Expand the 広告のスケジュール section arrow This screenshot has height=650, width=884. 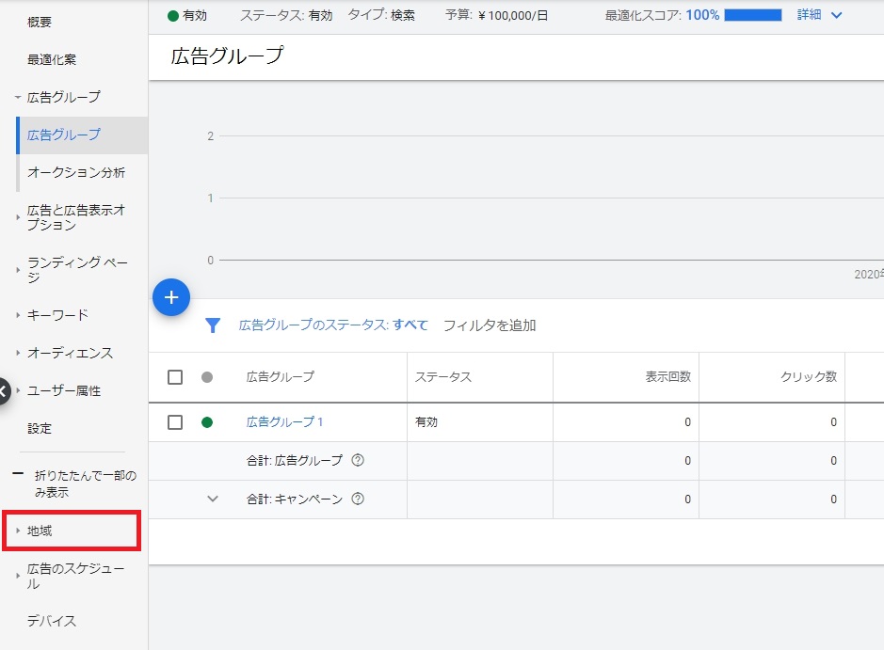tap(18, 576)
